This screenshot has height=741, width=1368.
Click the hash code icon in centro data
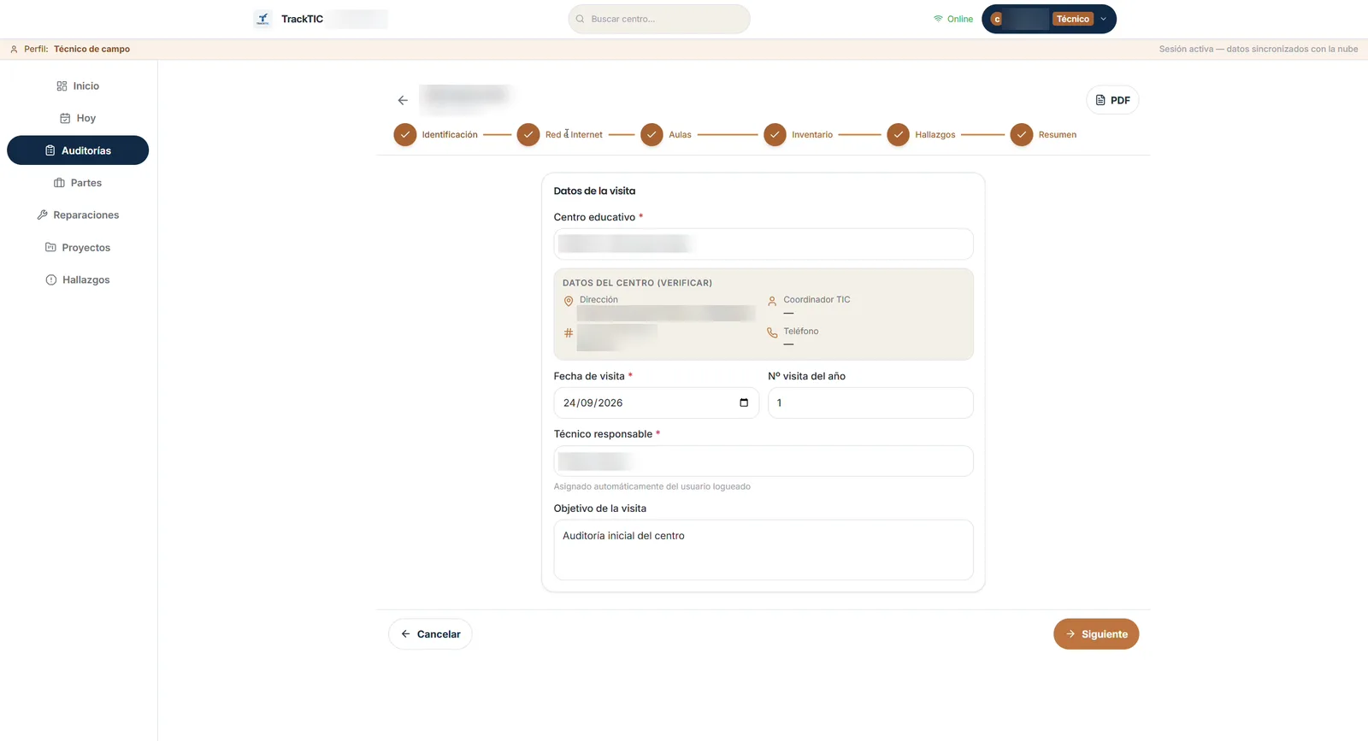[569, 332]
